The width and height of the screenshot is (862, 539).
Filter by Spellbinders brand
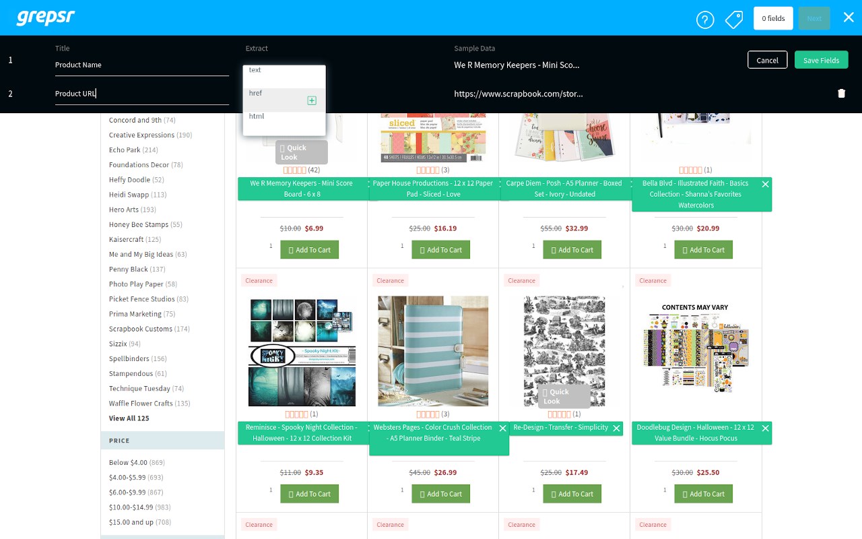138,358
